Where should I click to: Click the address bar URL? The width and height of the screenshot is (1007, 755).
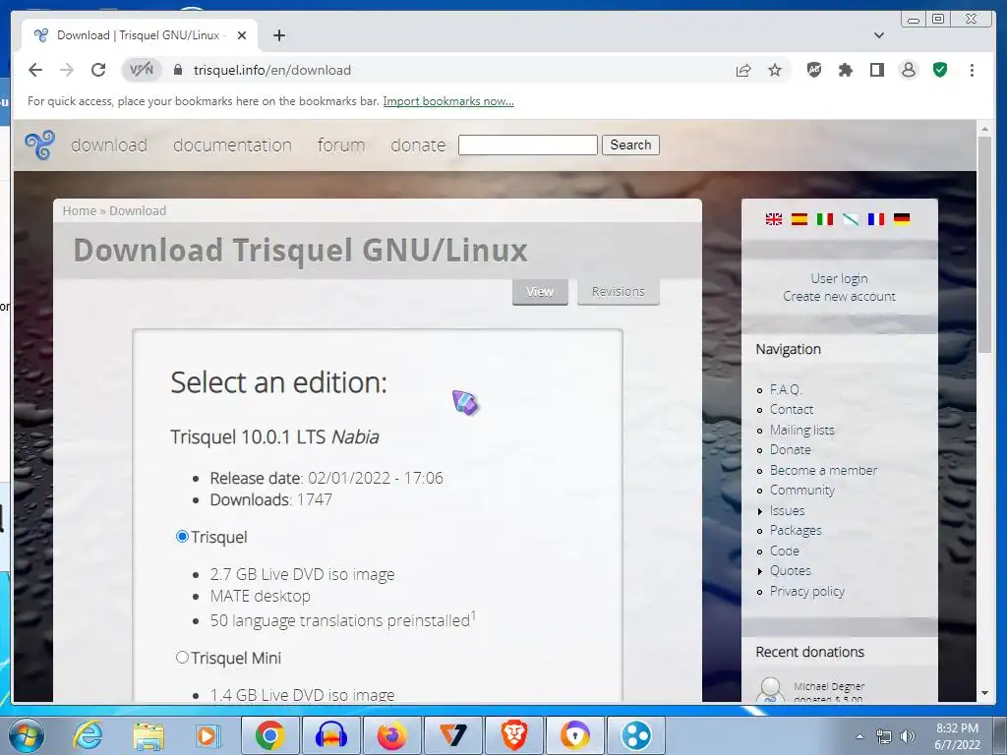(x=272, y=70)
